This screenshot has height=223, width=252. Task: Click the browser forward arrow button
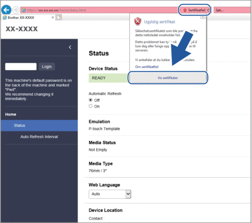pyautogui.click(x=16, y=10)
